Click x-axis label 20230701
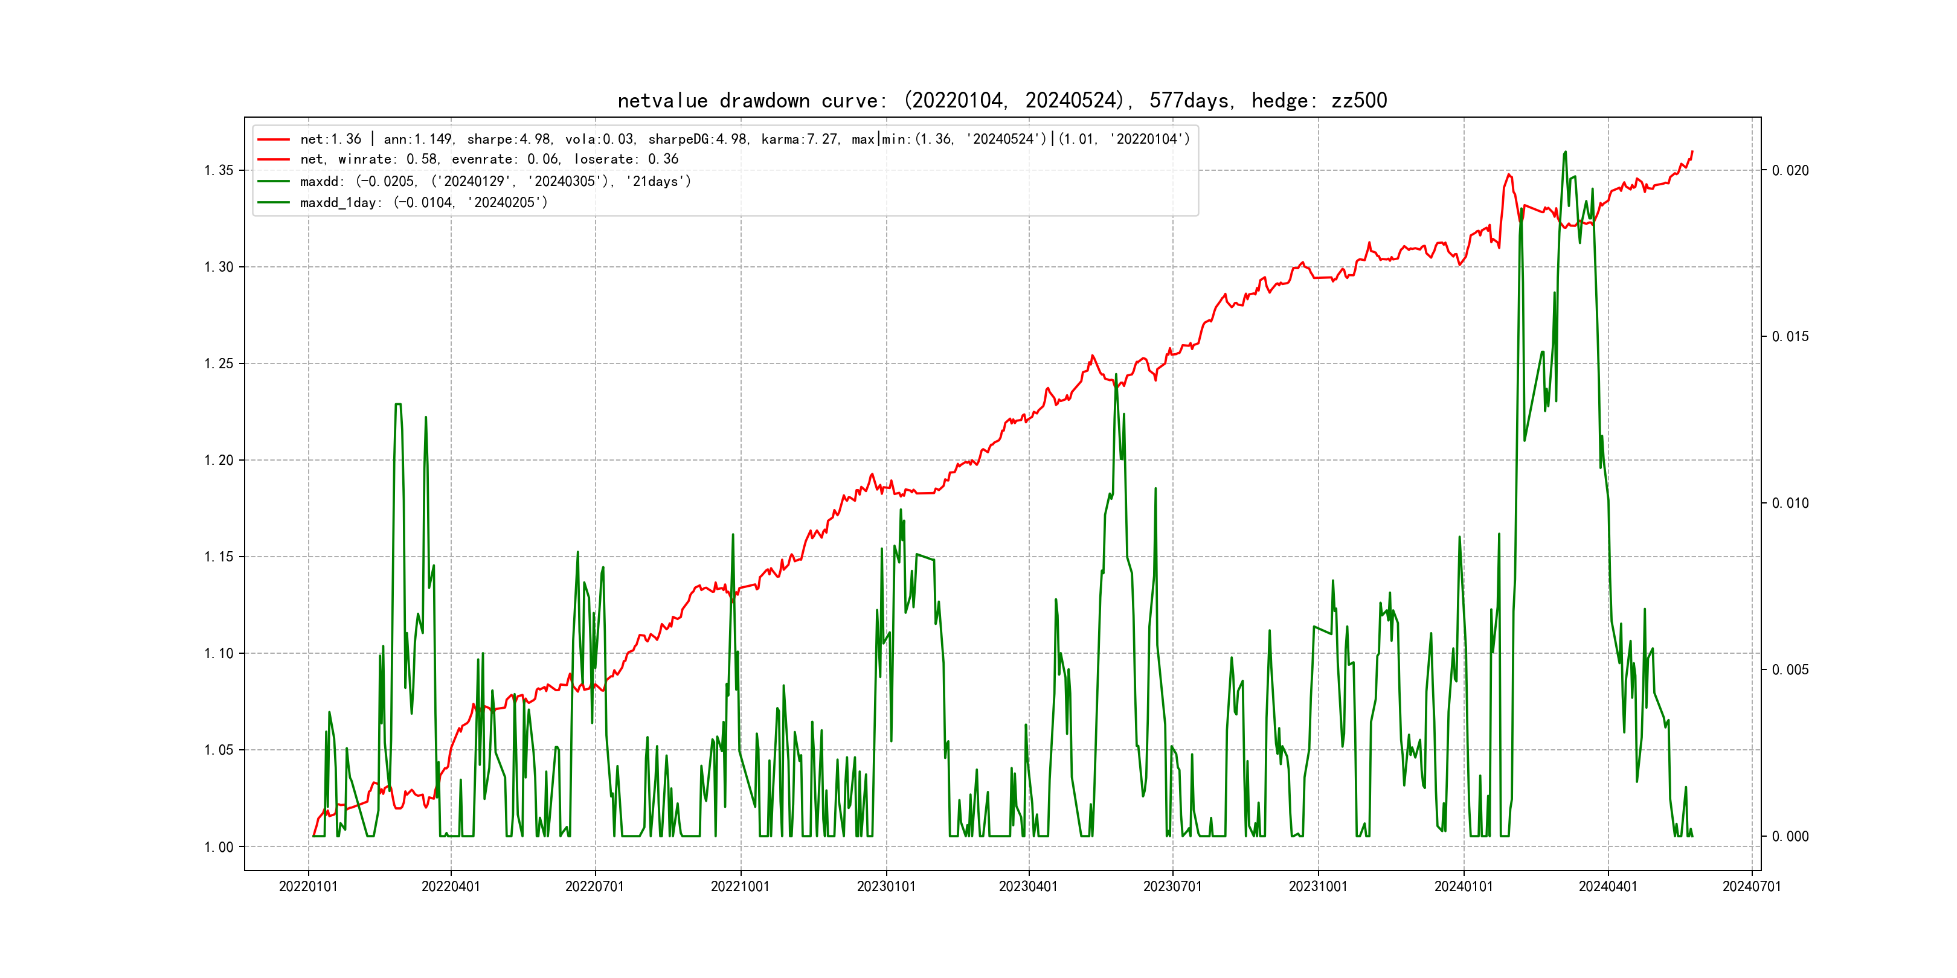This screenshot has width=1957, height=978. 1172,887
